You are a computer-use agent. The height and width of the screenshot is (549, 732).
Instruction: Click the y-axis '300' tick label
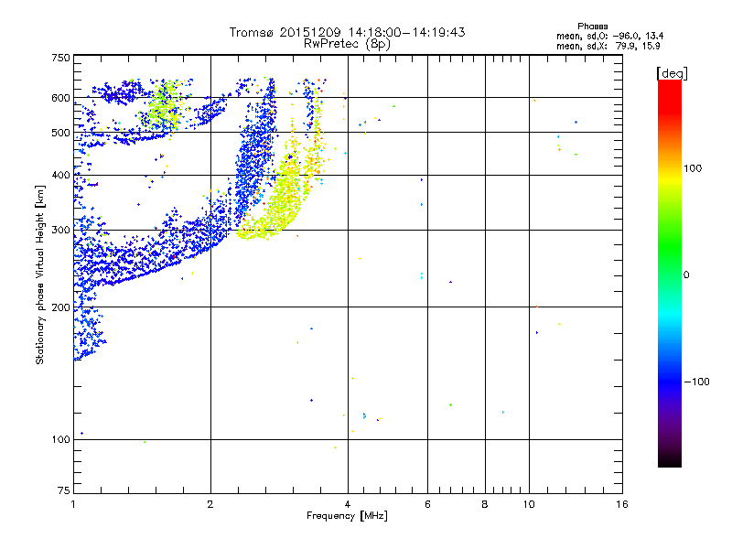click(x=60, y=231)
